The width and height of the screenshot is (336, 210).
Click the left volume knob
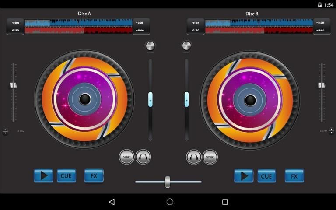150,46
